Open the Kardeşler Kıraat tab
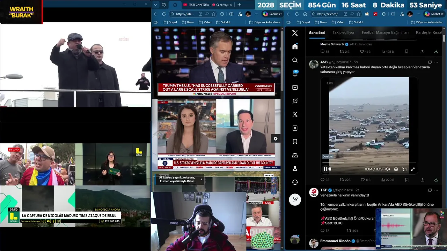 429,33
